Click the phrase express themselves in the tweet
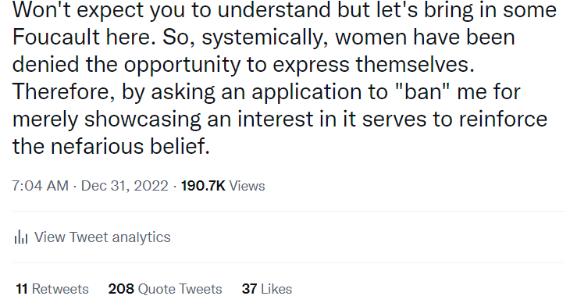The image size is (577, 303). (x=373, y=65)
